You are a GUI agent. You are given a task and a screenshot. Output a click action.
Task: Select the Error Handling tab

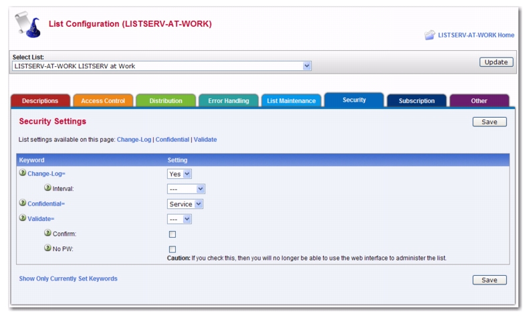tap(229, 100)
